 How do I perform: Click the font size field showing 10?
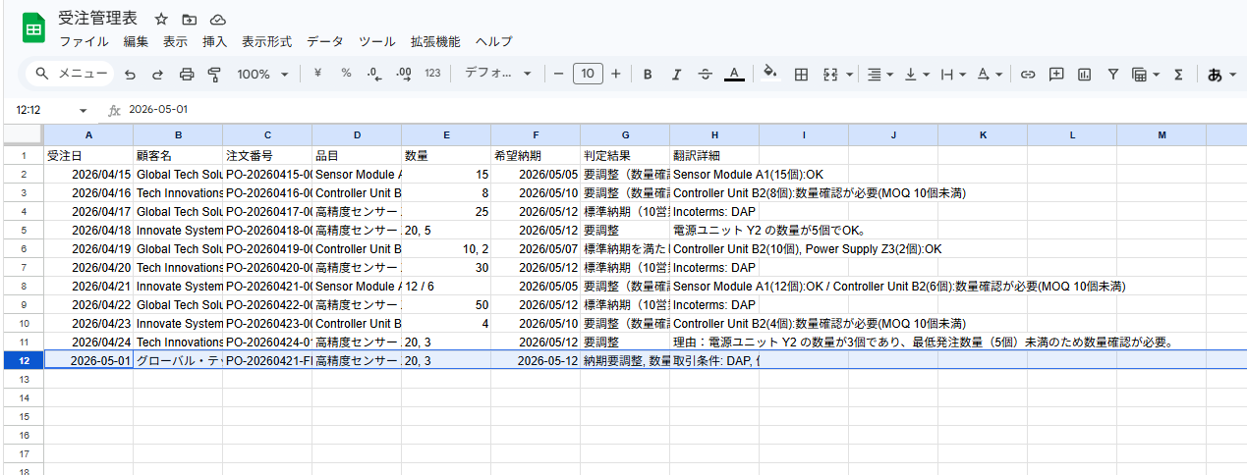(588, 74)
